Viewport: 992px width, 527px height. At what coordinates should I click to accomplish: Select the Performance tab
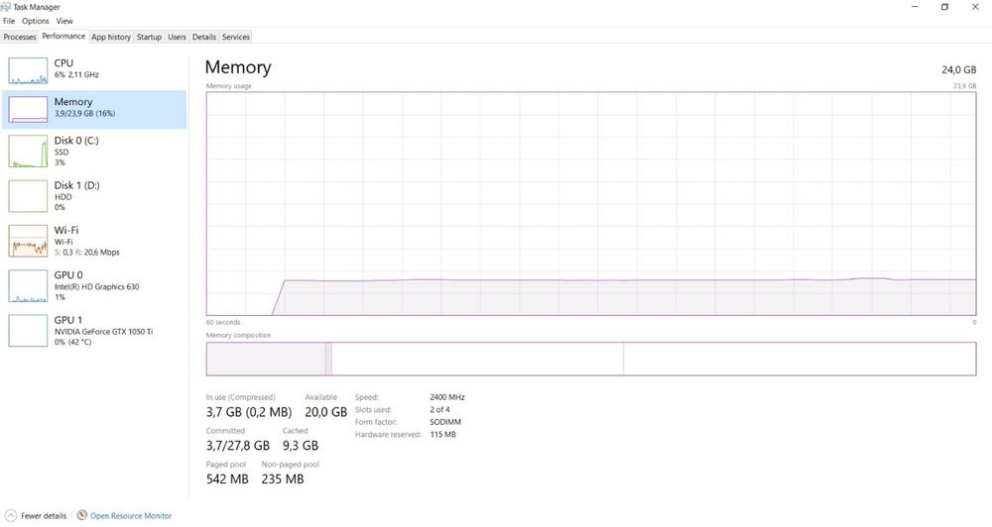pyautogui.click(x=63, y=36)
